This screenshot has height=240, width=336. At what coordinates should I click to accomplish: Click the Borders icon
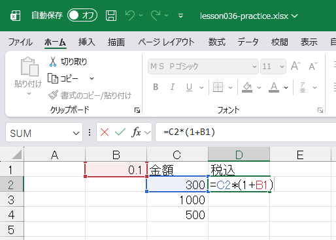click(x=218, y=87)
